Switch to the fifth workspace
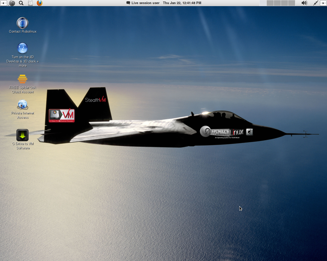The width and height of the screenshot is (327, 261). [x=291, y=3]
